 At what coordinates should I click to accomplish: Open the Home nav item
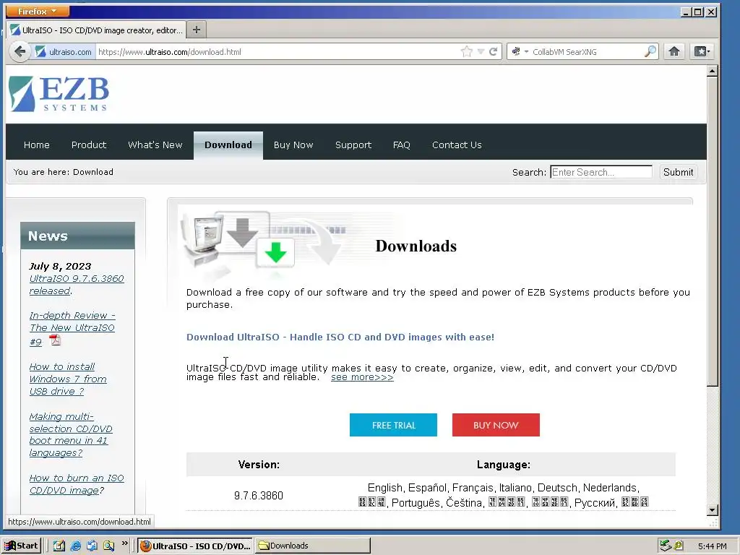(x=36, y=145)
